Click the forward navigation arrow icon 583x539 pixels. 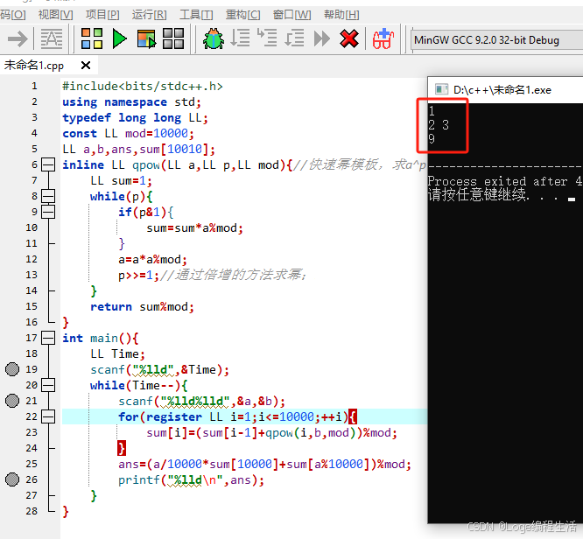pos(18,39)
